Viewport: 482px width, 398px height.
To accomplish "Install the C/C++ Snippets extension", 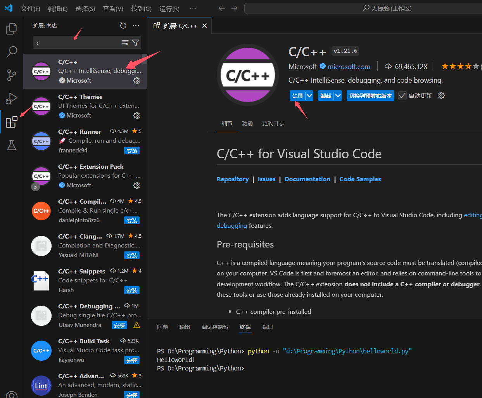I will point(132,290).
